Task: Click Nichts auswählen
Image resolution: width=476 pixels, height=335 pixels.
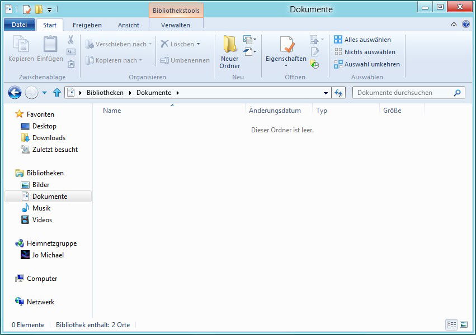Action: click(x=365, y=52)
